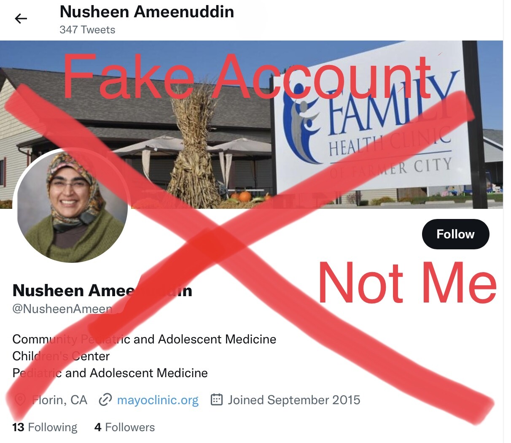
Task: Click the top header name Nusheen Ameenuddin
Action: point(147,11)
